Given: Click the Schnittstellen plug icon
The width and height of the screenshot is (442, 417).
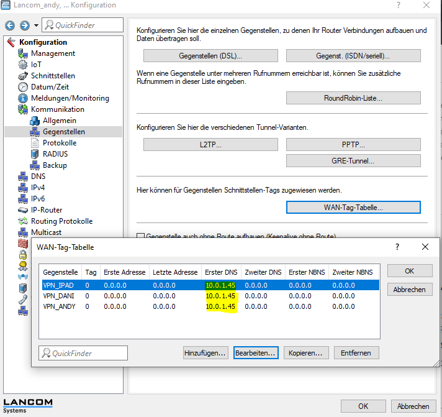Looking at the screenshot, I should pos(23,76).
